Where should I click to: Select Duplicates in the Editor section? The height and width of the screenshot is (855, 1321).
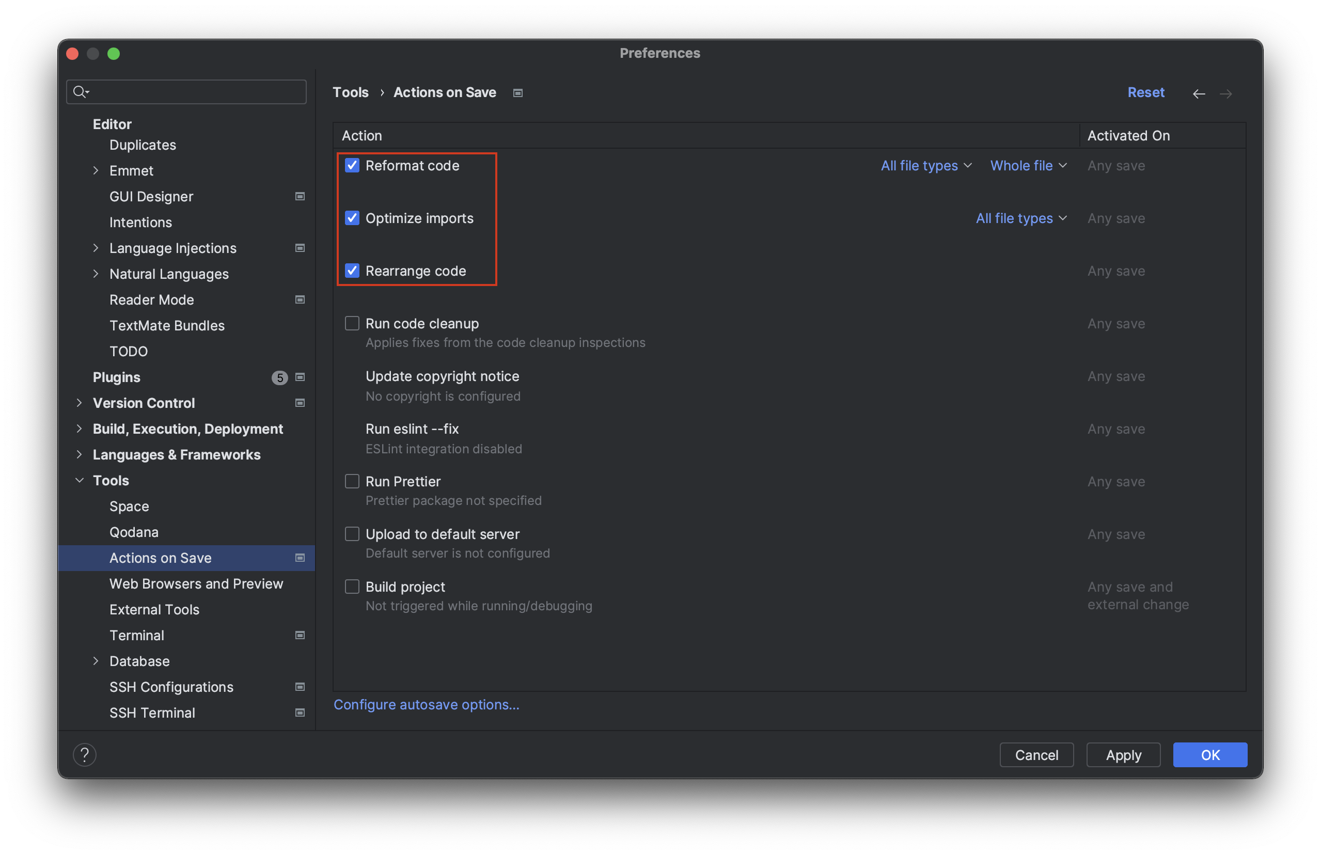coord(143,145)
